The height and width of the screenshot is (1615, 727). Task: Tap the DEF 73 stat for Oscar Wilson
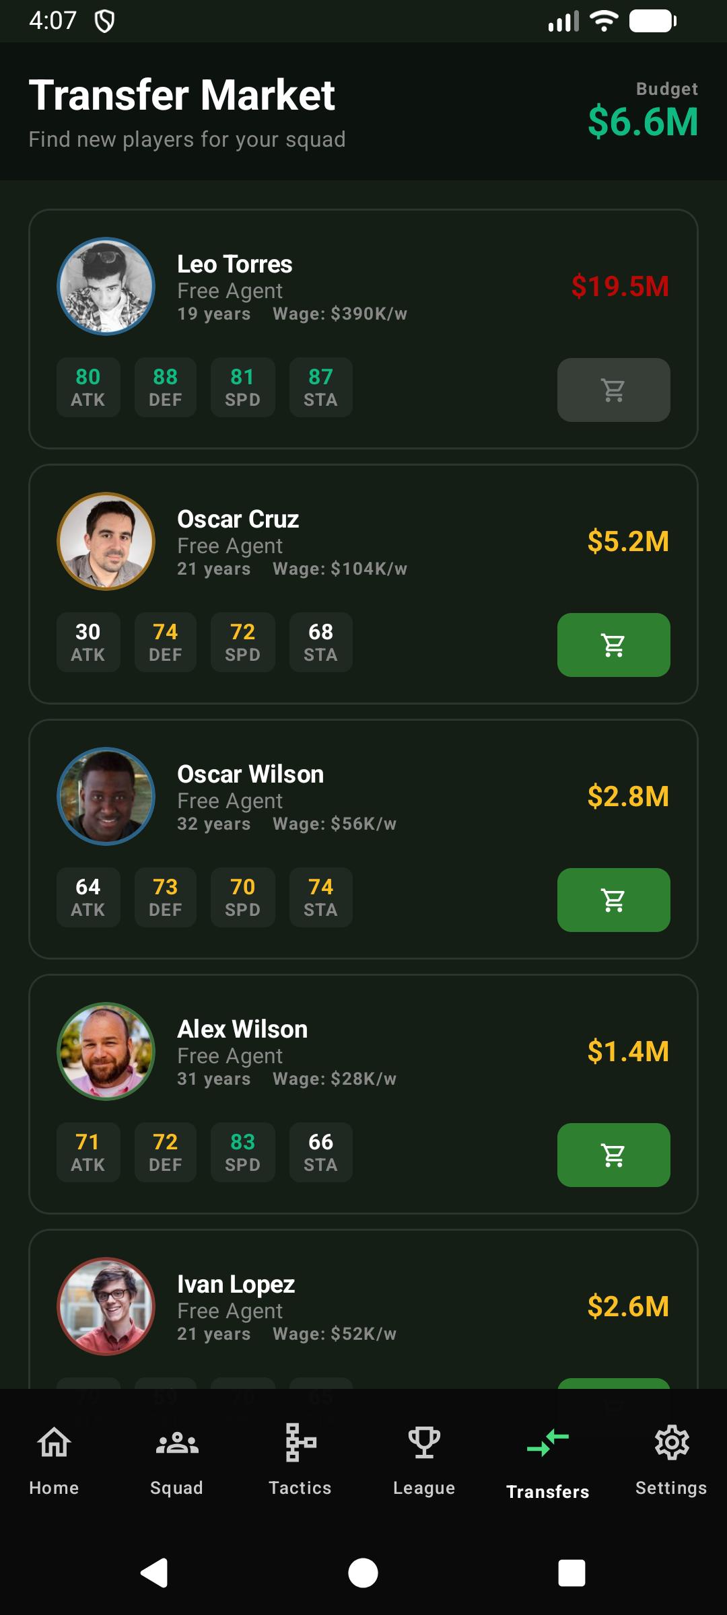(x=165, y=898)
